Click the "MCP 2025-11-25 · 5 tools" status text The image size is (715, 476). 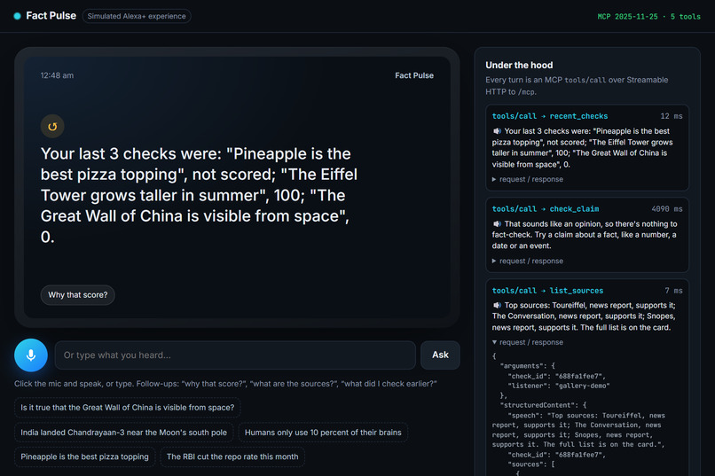[x=648, y=16]
